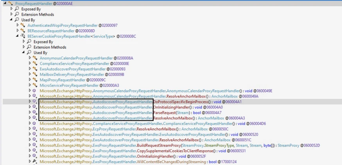This screenshot has width=342, height=165.
Task: Click the icon beside BEResourceRequestHandler
Action: pyautogui.click(x=23, y=31)
